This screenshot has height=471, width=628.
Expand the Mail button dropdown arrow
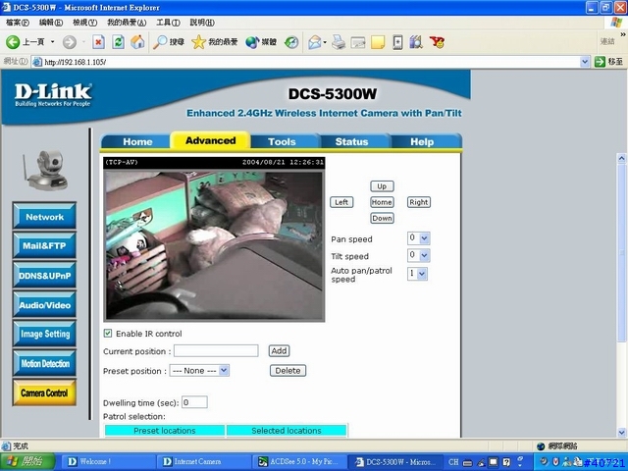pyautogui.click(x=325, y=42)
